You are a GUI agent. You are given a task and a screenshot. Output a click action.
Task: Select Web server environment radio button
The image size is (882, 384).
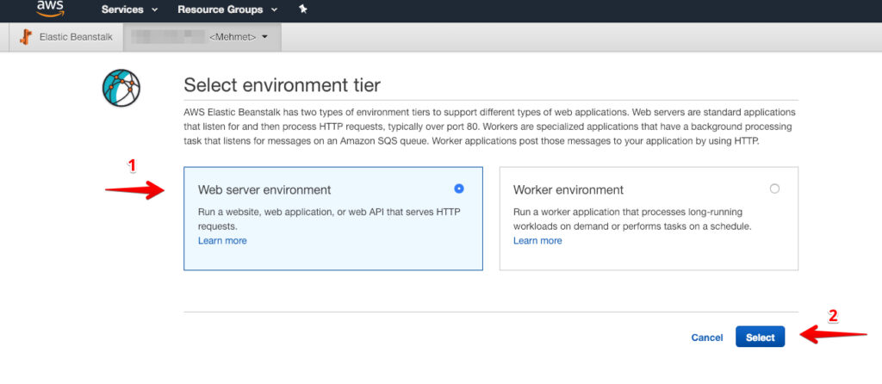point(459,189)
